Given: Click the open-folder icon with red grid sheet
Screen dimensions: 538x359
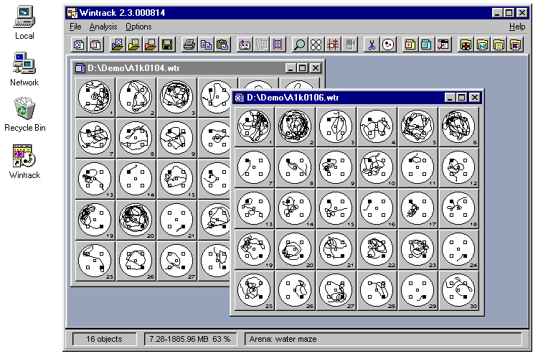Looking at the screenshot, I should point(151,45).
